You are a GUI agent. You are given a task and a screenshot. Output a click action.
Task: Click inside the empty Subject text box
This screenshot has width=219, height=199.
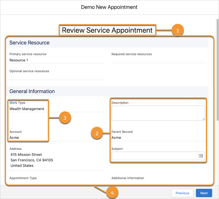(x=153, y=156)
